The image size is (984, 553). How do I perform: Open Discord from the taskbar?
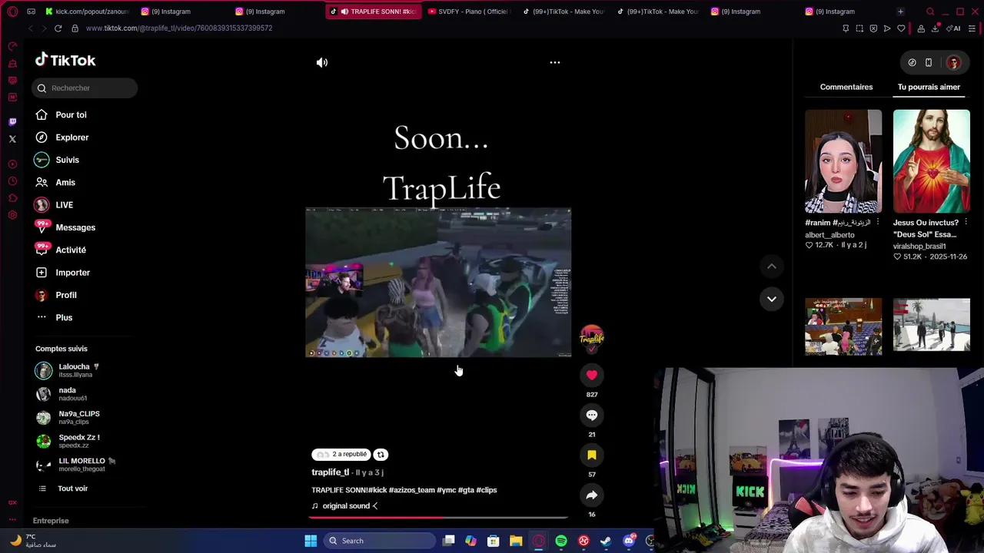pyautogui.click(x=629, y=541)
